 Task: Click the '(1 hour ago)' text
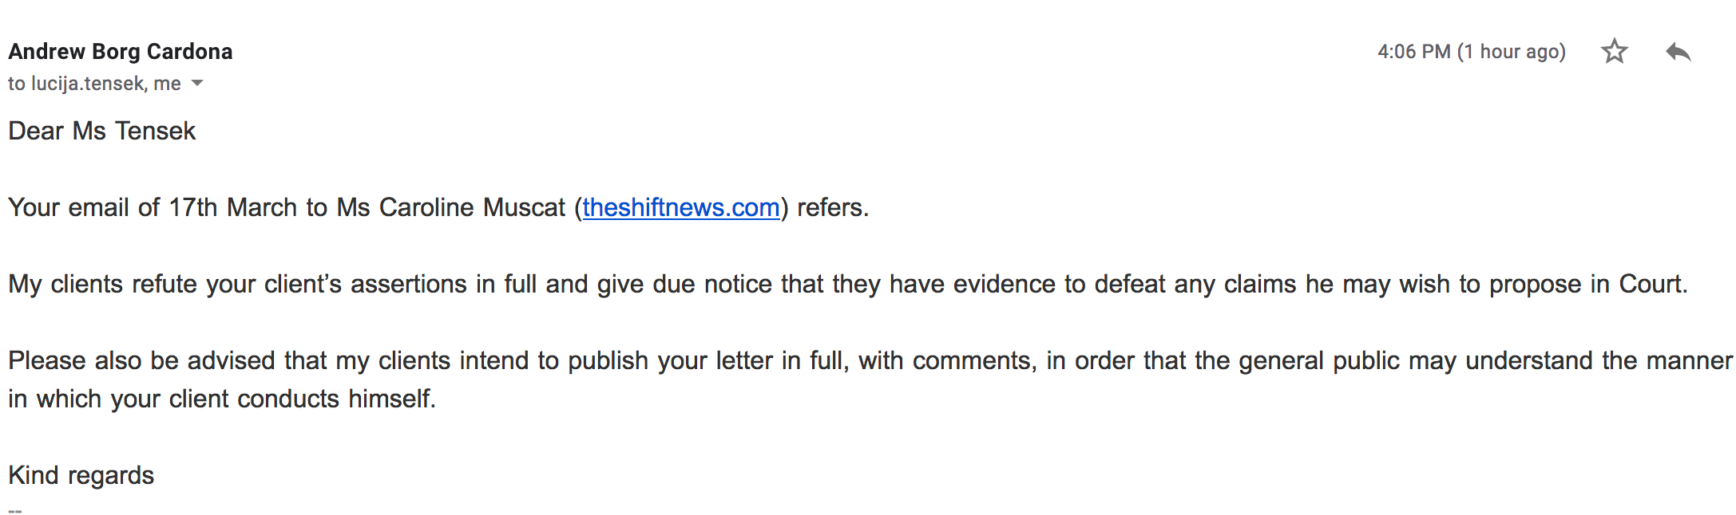pyautogui.click(x=1511, y=52)
